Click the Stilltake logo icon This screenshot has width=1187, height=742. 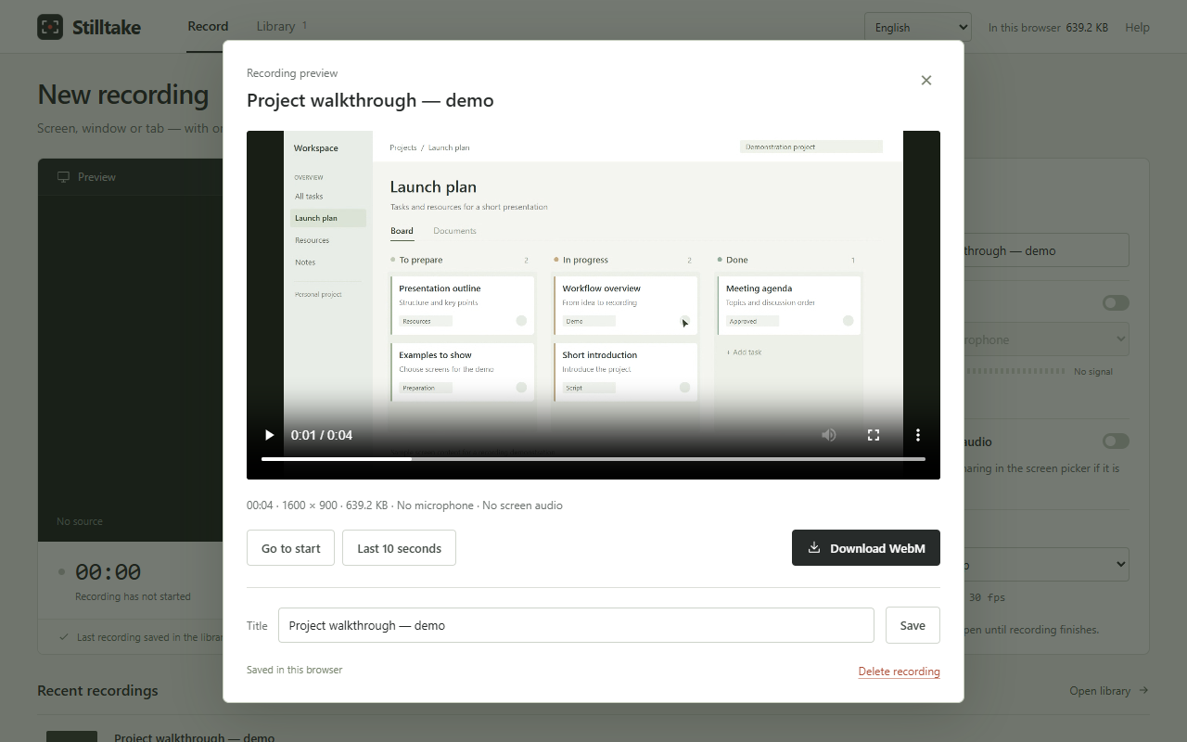50,27
